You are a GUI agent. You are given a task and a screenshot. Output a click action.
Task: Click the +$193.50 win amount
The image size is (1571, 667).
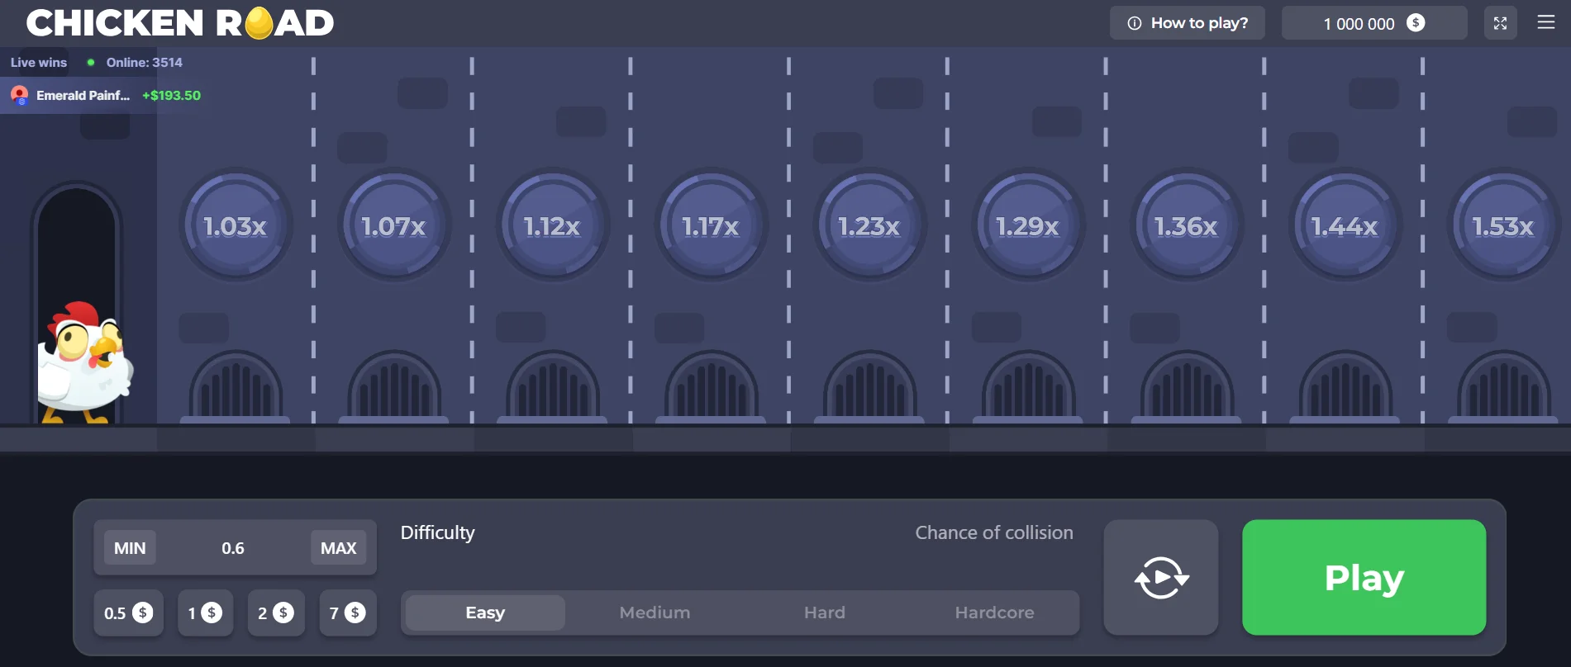click(x=171, y=96)
